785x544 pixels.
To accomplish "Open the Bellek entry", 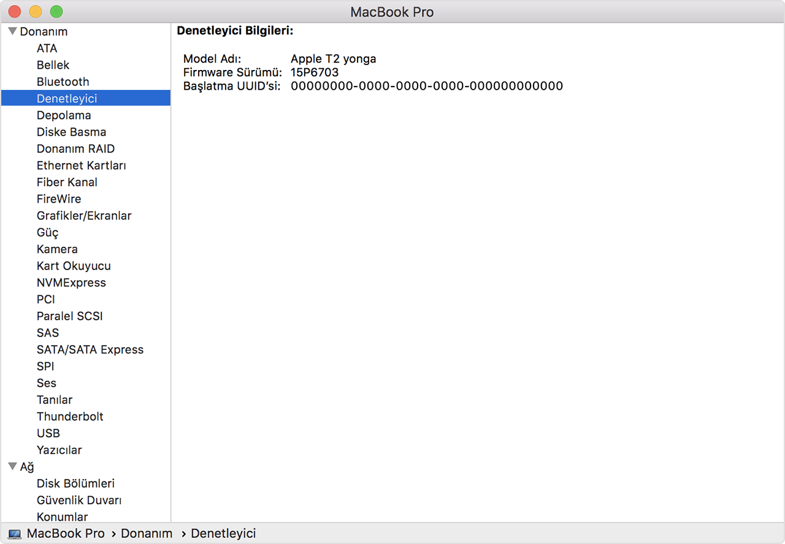I will [x=53, y=65].
